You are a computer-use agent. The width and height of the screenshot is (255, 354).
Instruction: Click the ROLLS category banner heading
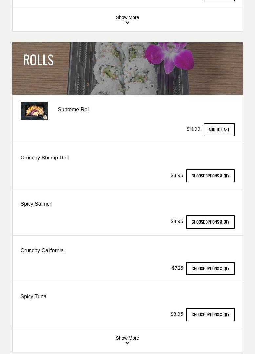click(38, 60)
